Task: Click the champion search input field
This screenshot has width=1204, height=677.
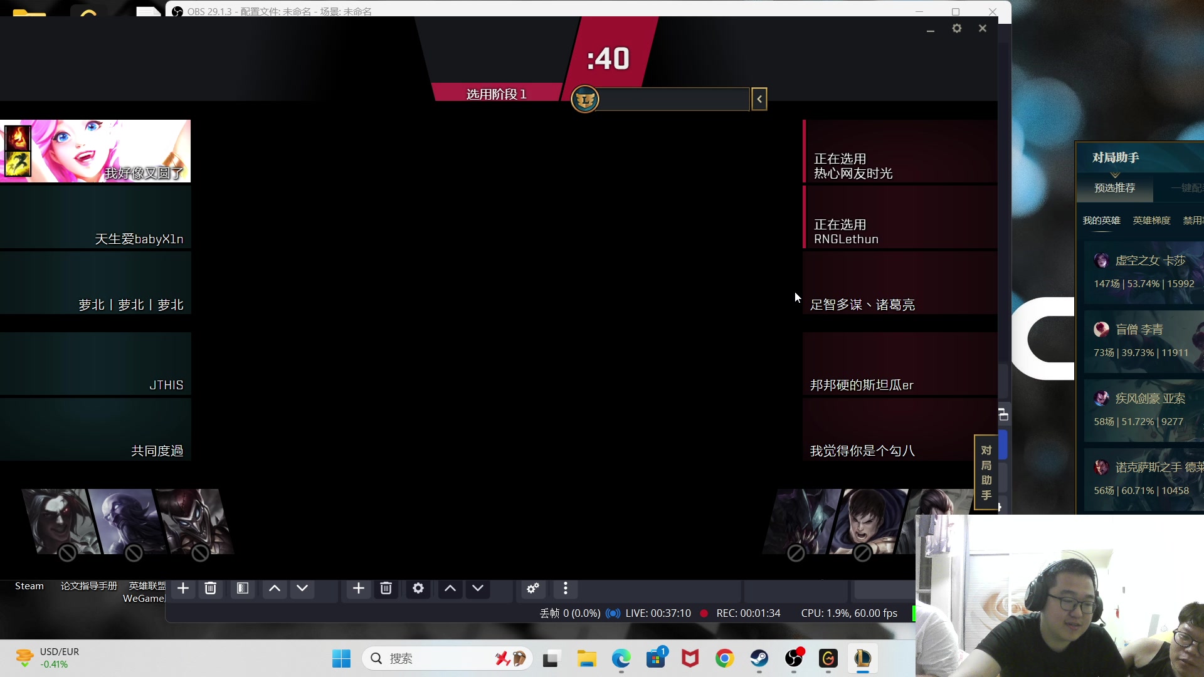Action: click(x=673, y=99)
